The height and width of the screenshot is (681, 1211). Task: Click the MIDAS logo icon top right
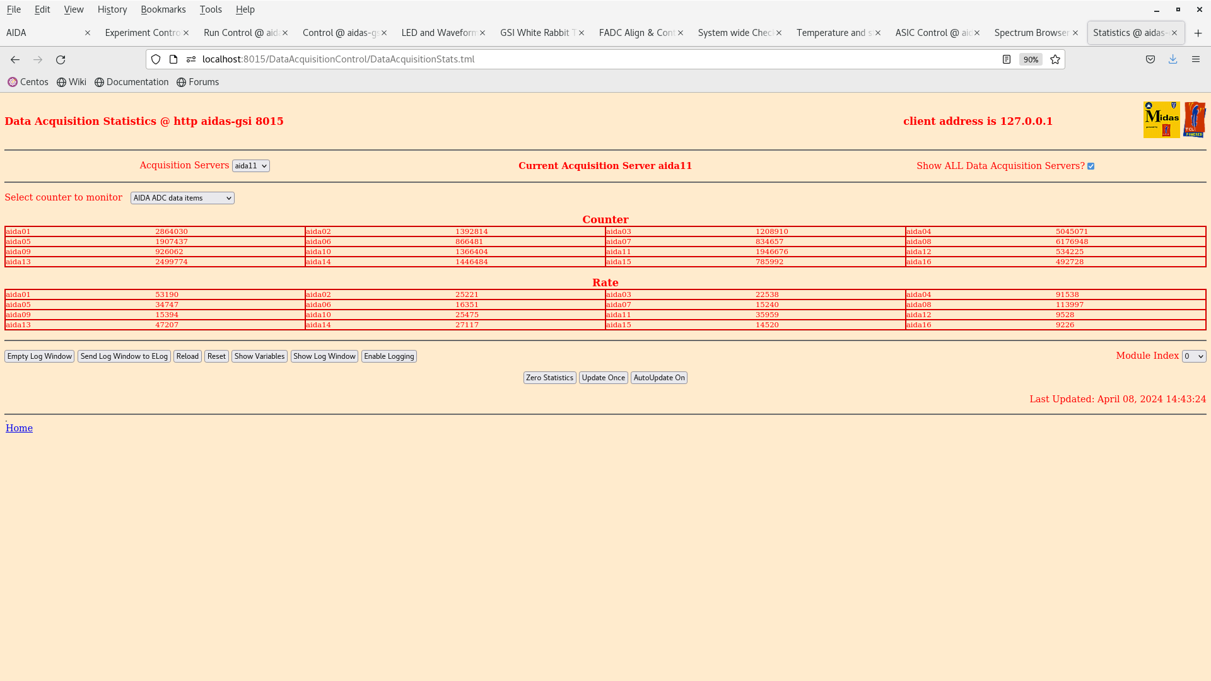coord(1161,119)
